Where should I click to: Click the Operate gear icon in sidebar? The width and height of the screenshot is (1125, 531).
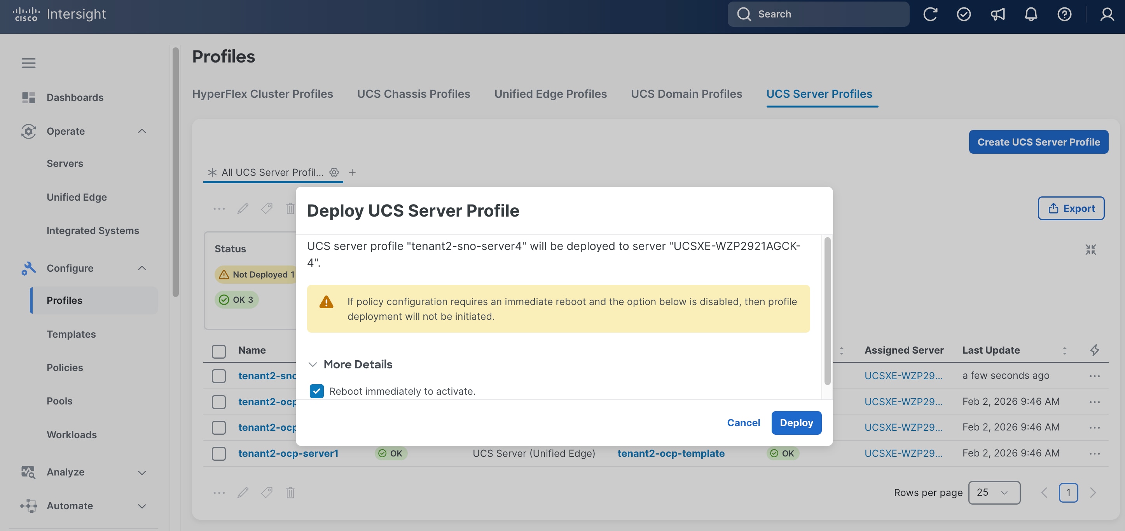[28, 131]
